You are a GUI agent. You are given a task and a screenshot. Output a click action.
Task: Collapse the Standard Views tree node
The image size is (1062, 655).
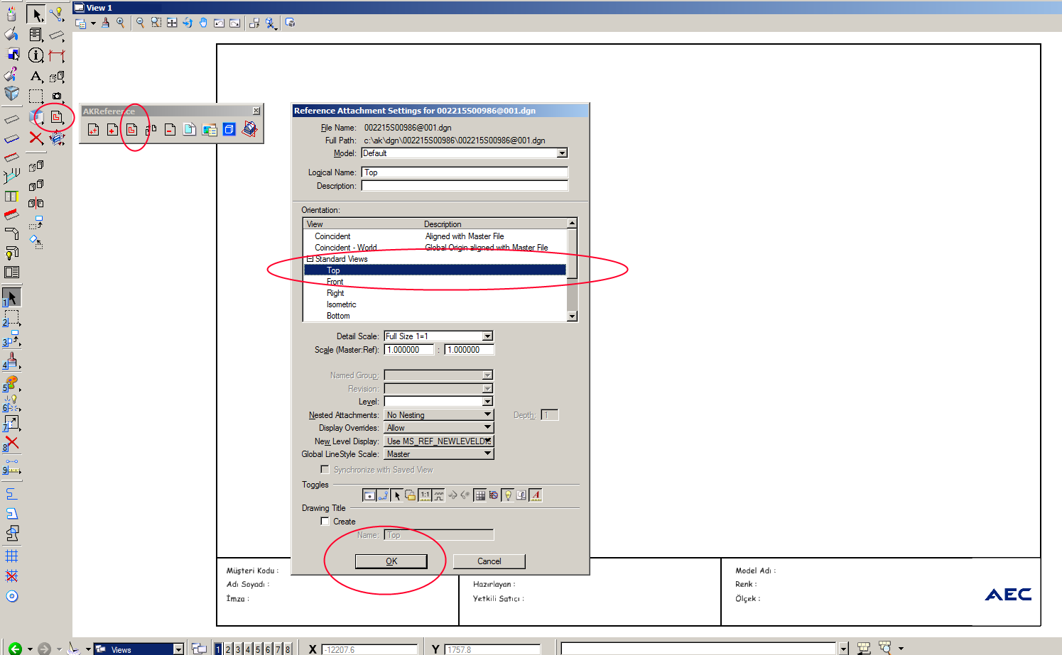tap(310, 259)
